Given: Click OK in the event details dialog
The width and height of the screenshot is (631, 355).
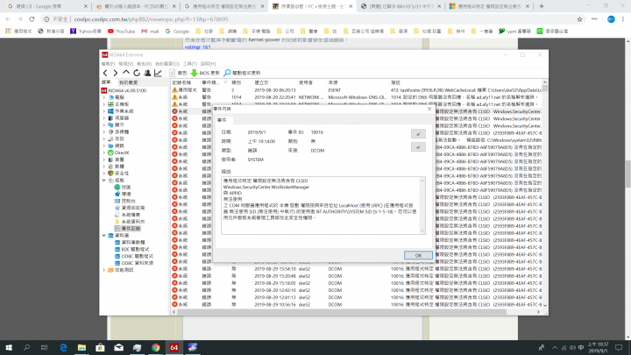Looking at the screenshot, I should 418,255.
